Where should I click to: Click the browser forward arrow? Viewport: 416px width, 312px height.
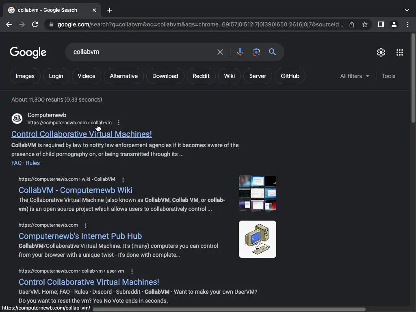pyautogui.click(x=22, y=24)
